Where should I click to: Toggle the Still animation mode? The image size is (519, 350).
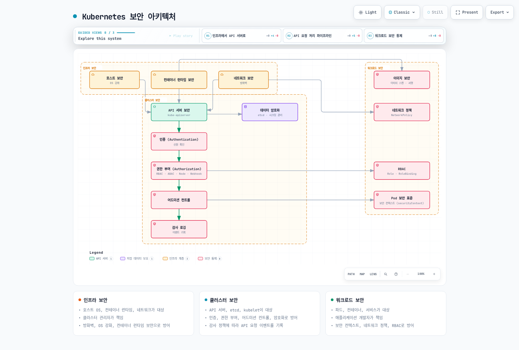(x=435, y=12)
